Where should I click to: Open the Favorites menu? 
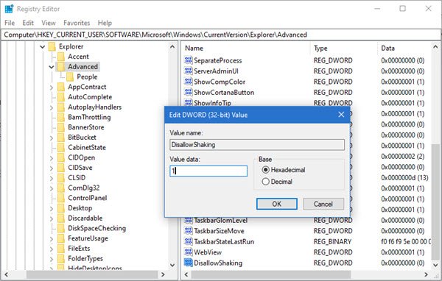pyautogui.click(x=77, y=23)
